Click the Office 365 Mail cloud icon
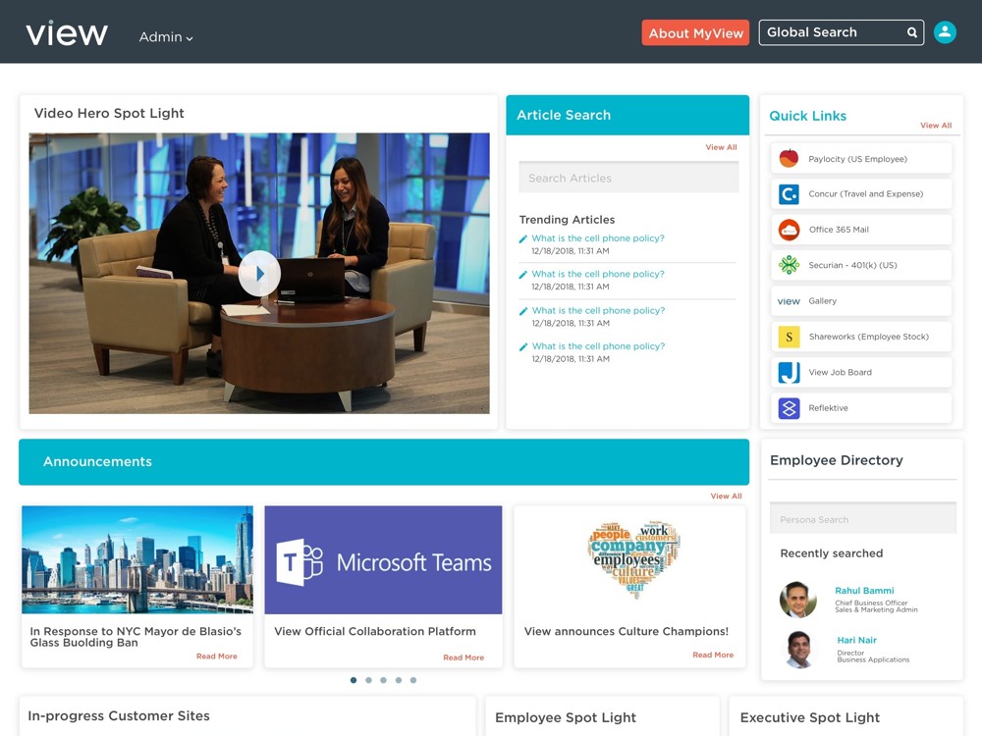Screen dimensions: 982x736 [789, 230]
